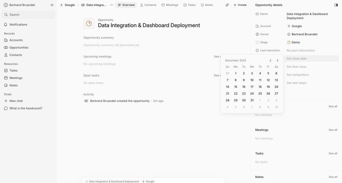
Task: Click the Bertrand Bruandet workspace profile
Action: (x=19, y=5)
